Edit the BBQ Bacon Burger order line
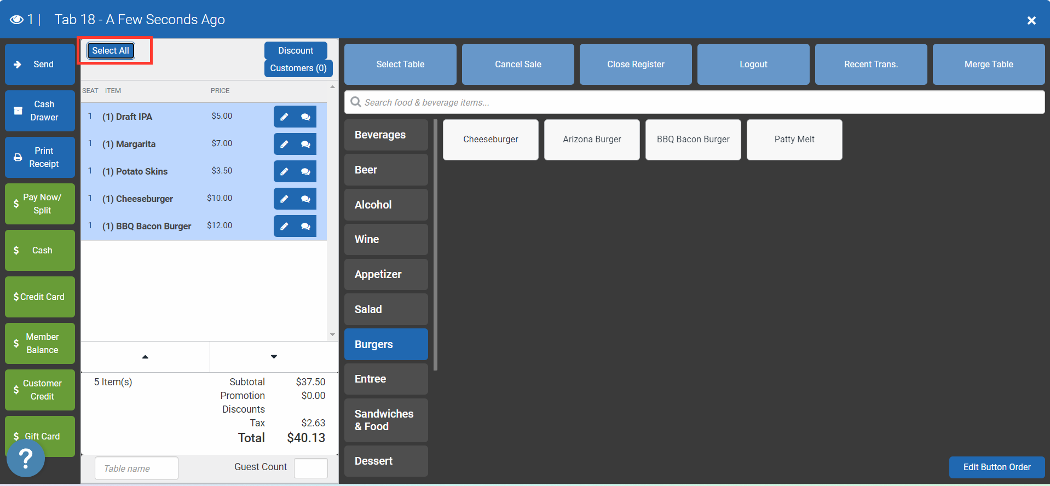Image resolution: width=1050 pixels, height=486 pixels. [x=284, y=226]
